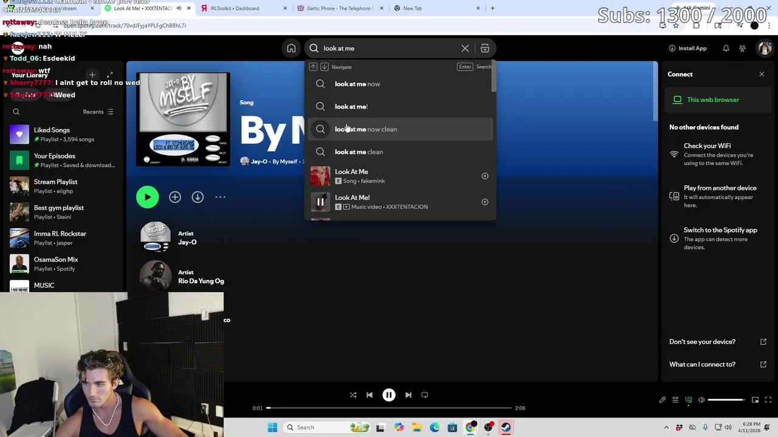Expand Your Library panel arrows icon
Viewport: 778px width, 437px height.
[x=110, y=75]
